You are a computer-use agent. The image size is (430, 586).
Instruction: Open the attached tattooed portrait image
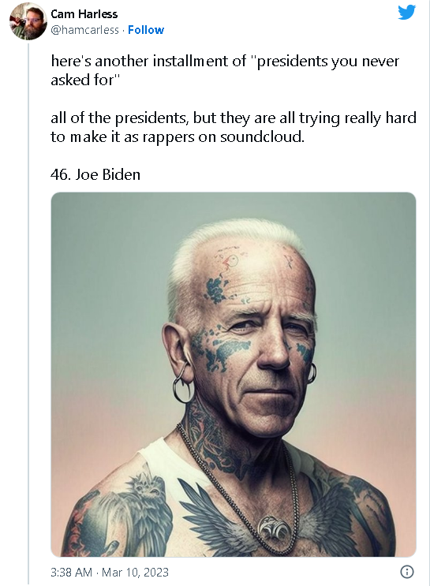click(234, 375)
